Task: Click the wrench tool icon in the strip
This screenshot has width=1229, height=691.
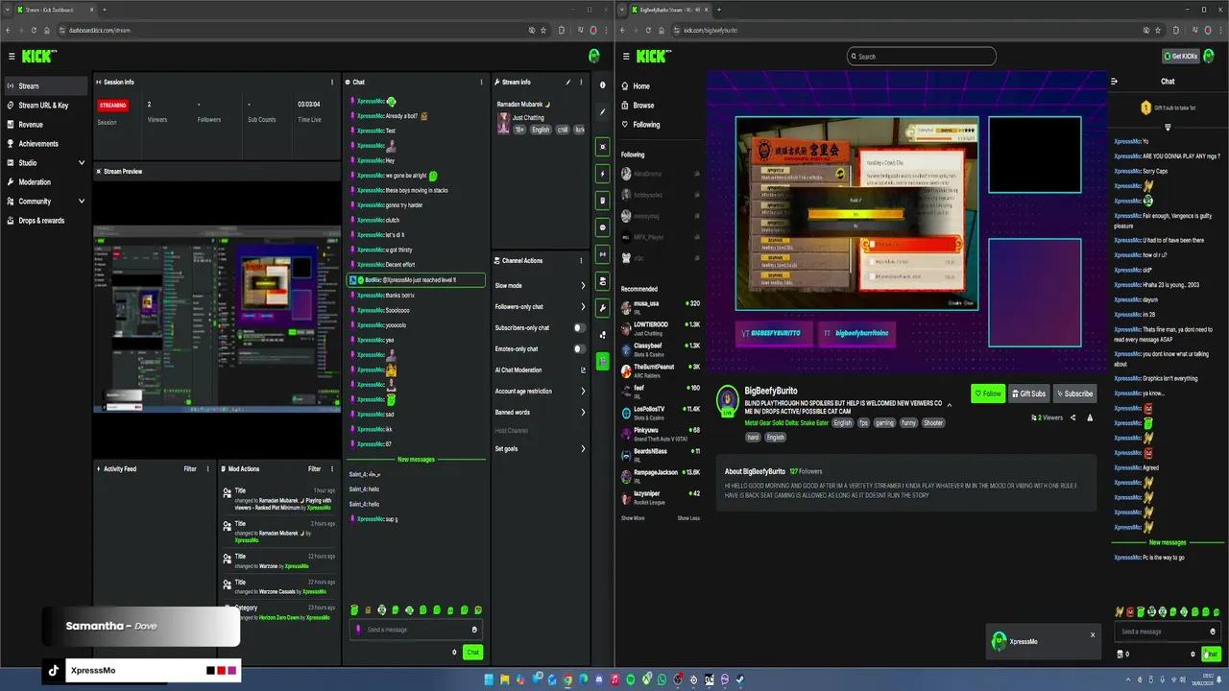Action: coord(603,308)
